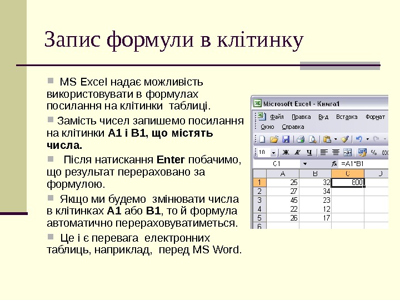Select cell C1 showing 800

[348, 182]
